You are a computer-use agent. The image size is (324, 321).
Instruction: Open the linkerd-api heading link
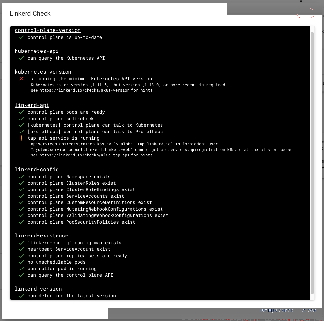click(32, 105)
